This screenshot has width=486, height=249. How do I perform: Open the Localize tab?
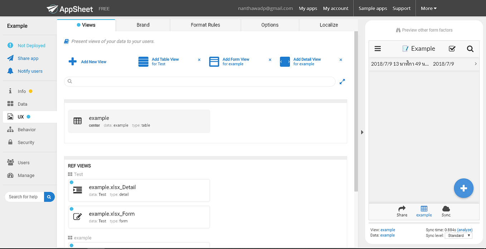tap(329, 25)
